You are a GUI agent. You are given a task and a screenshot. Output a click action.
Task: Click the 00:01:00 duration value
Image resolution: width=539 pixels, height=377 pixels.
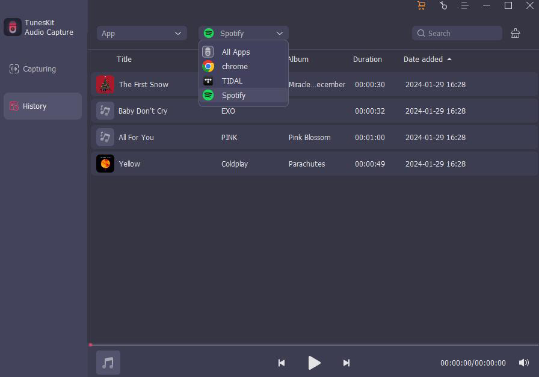[370, 137]
